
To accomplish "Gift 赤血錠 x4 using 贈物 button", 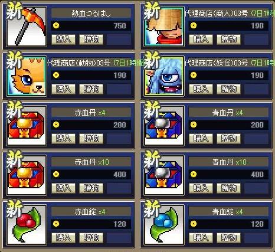I will coord(91,238).
